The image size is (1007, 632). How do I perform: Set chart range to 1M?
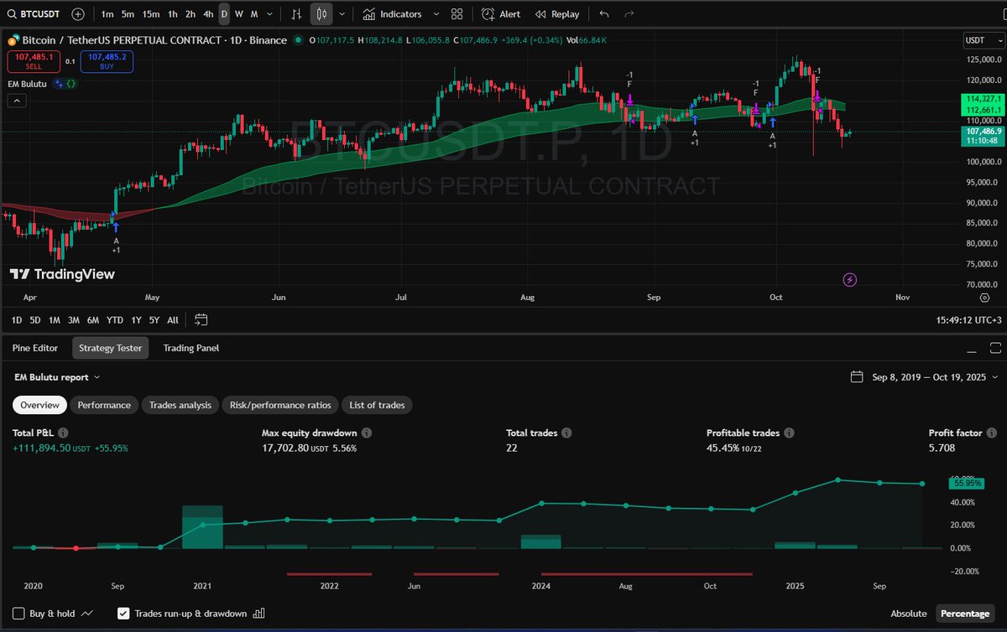[55, 319]
